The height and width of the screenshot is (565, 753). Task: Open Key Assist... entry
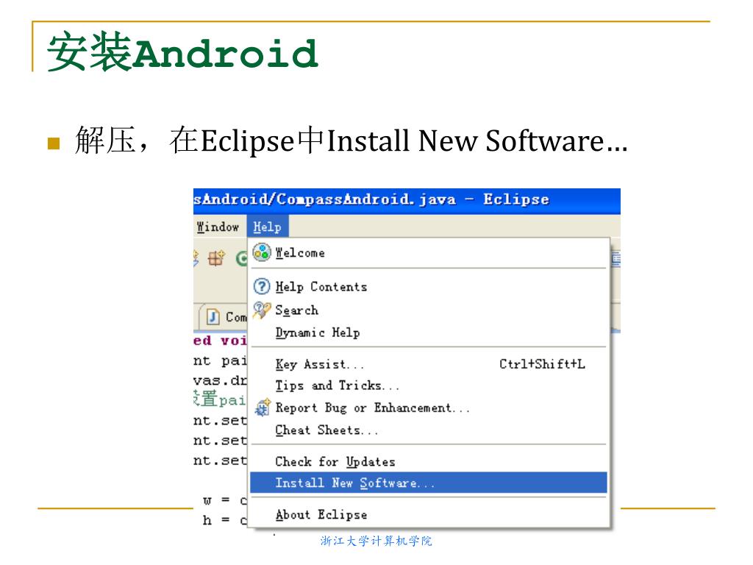click(x=429, y=364)
